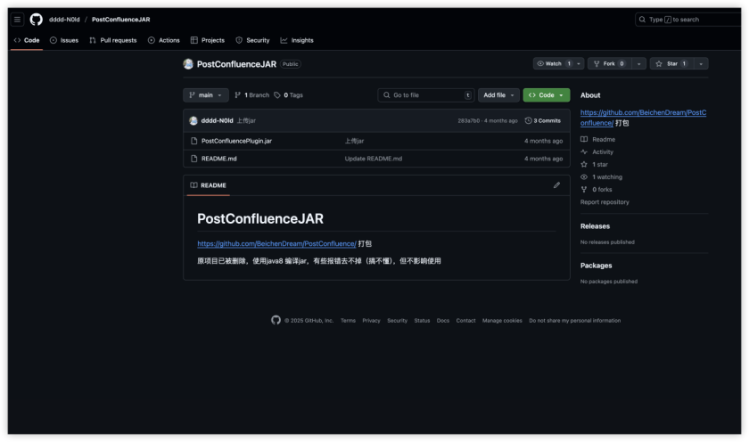Open the Insights tab
Image resolution: width=749 pixels, height=442 pixels.
pos(297,41)
